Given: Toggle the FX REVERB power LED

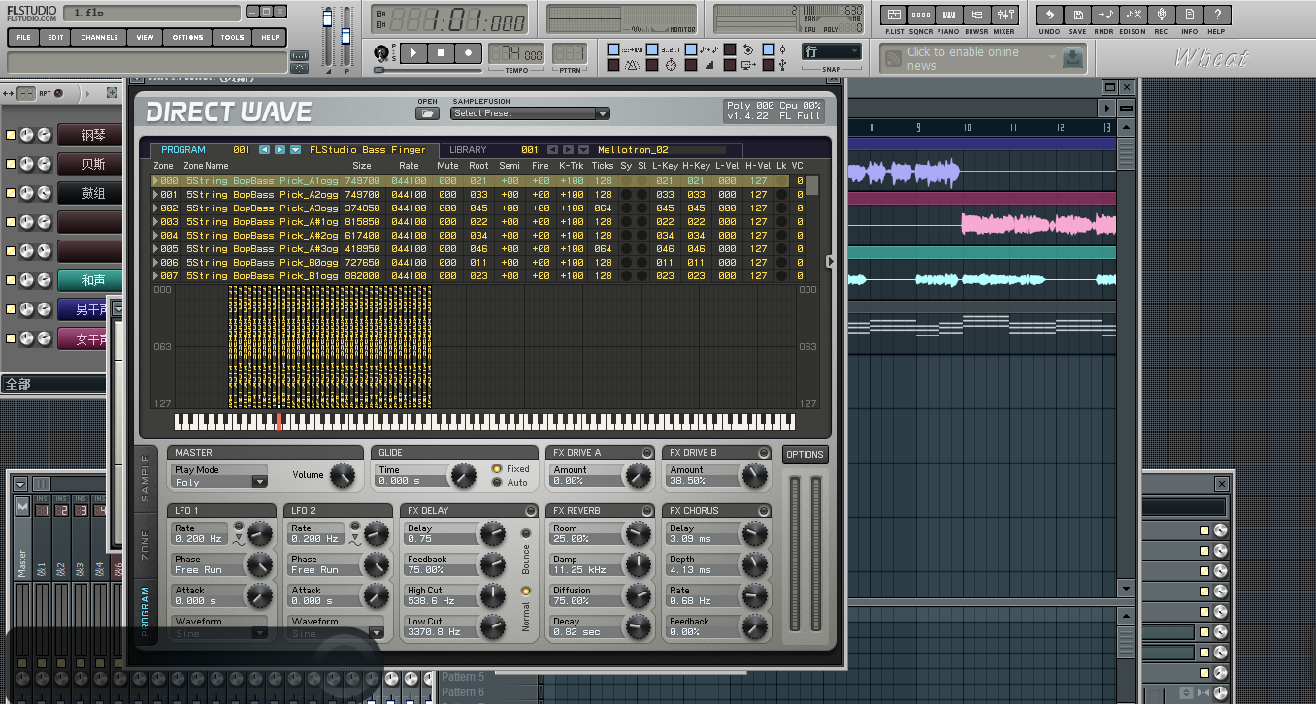Looking at the screenshot, I should (647, 511).
